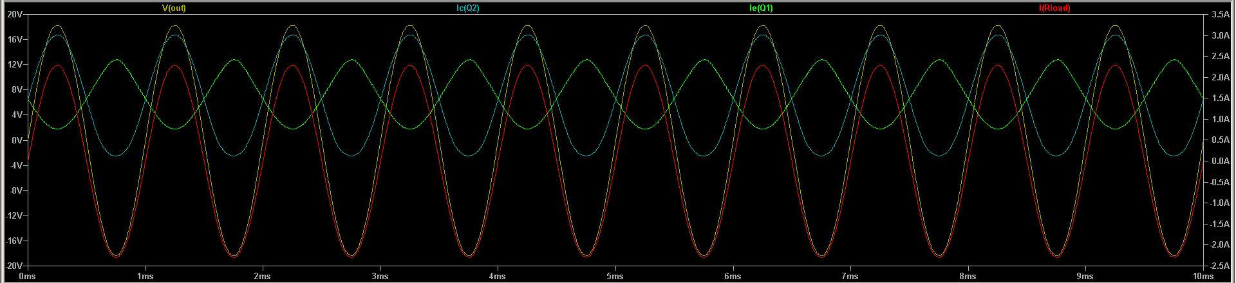Select the V(out) trace label
Viewport: 1236px width, 283px height.
174,8
